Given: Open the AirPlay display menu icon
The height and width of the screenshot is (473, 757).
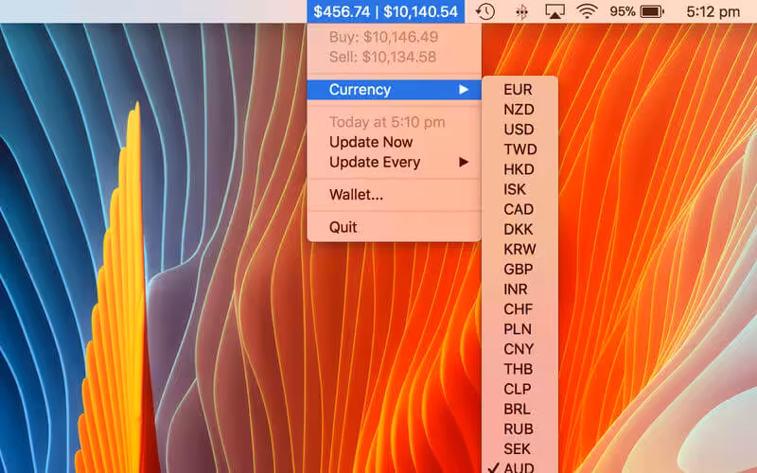Looking at the screenshot, I should tap(555, 12).
